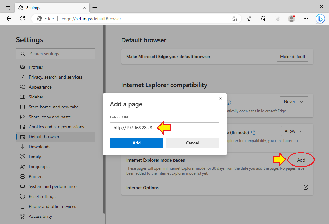The width and height of the screenshot is (329, 224).
Task: Open a new tab
Action: click(x=95, y=8)
